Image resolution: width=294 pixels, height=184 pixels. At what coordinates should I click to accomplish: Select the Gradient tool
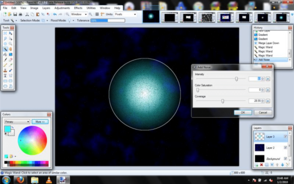pos(11,54)
